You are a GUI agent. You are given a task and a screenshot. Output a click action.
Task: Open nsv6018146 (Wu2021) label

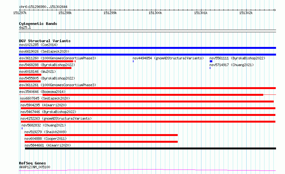tap(37, 72)
